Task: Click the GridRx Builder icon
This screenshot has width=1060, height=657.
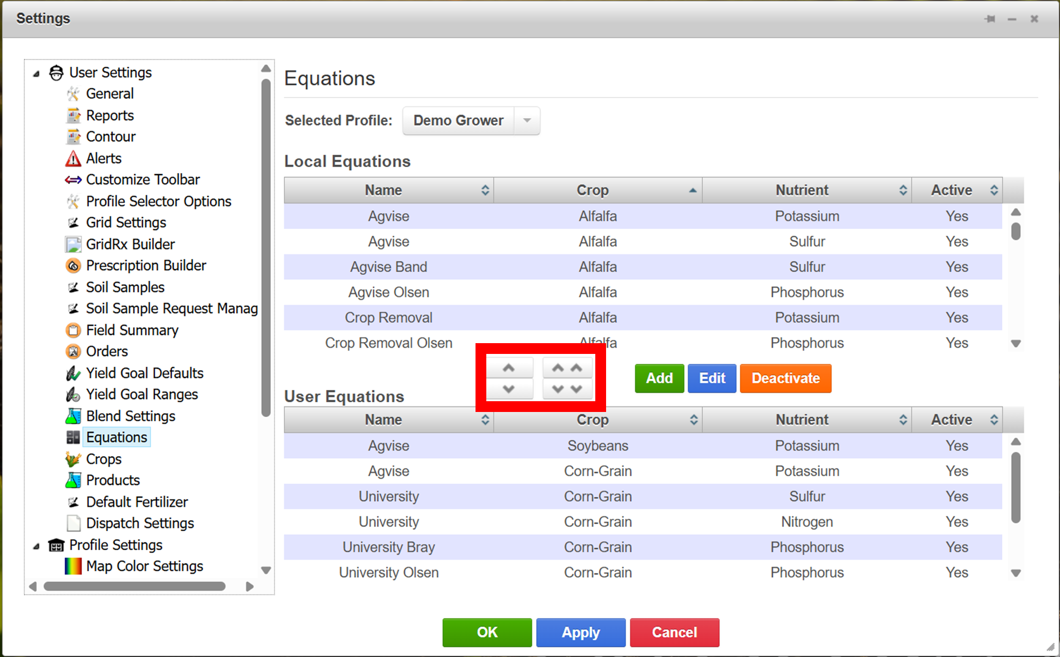Action: click(x=73, y=244)
